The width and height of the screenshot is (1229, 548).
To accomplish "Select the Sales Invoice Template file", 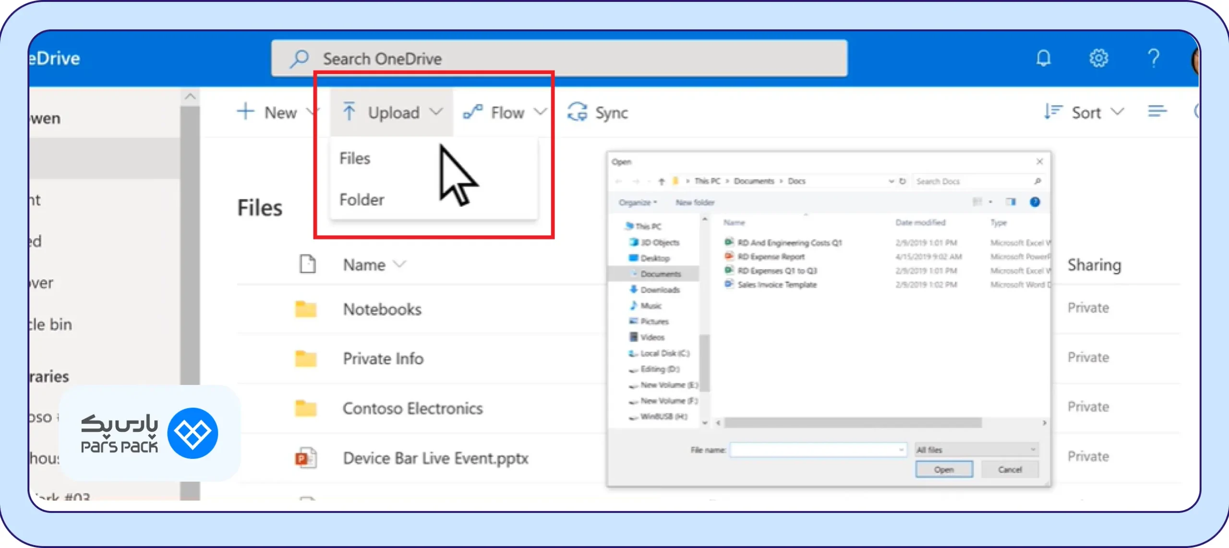I will click(x=771, y=285).
